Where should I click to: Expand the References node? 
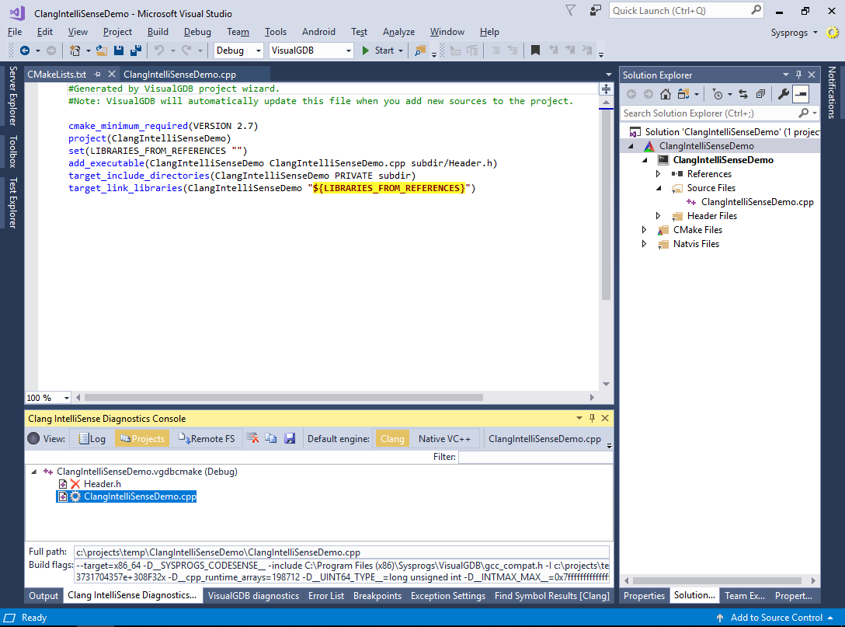click(x=658, y=173)
